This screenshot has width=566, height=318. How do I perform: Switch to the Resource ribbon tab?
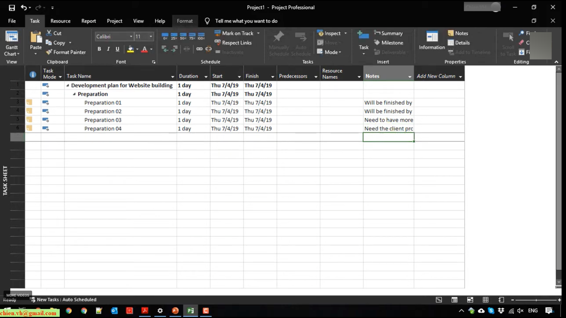pos(60,21)
